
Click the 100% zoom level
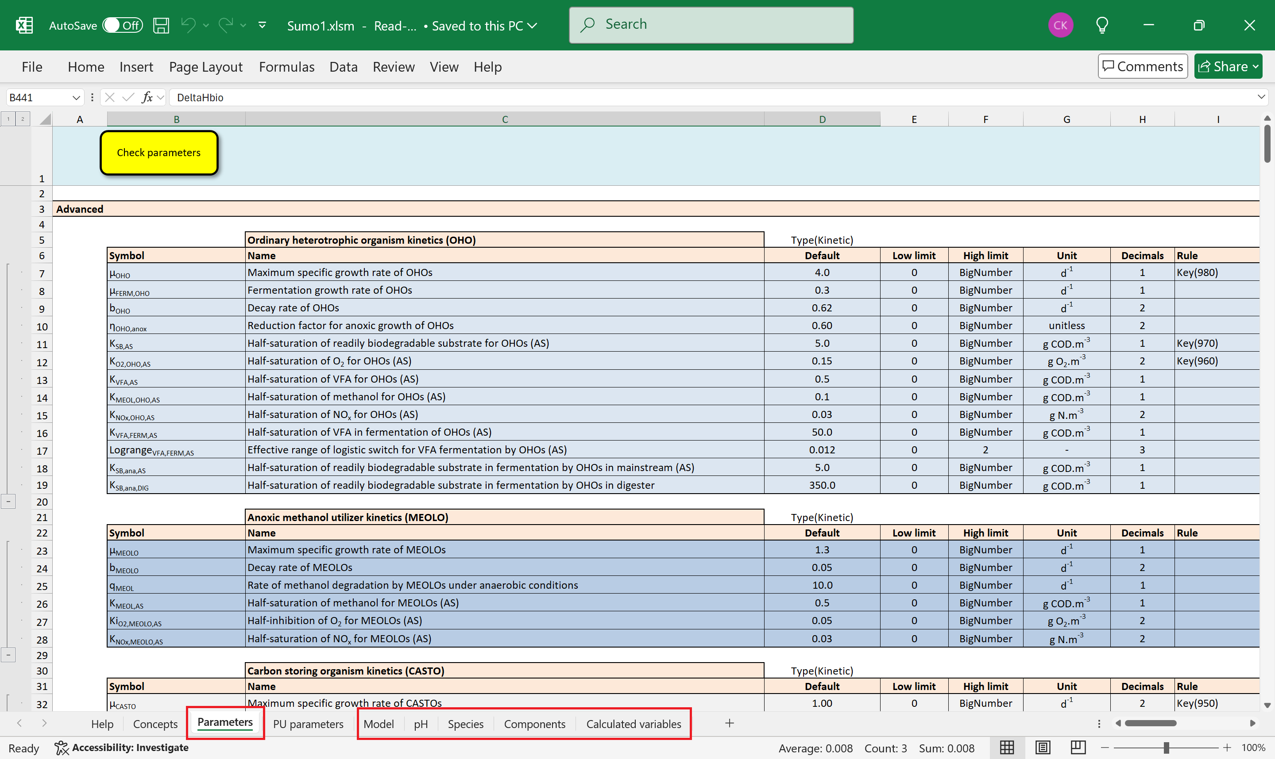tap(1253, 748)
